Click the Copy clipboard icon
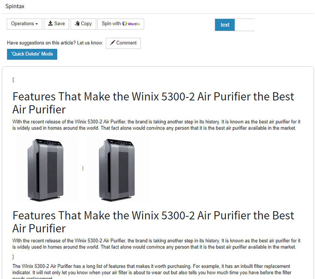315x279 pixels. (x=77, y=23)
